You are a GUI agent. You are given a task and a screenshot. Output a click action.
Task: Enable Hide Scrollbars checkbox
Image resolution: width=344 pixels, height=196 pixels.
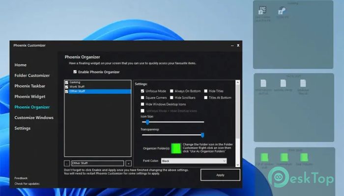click(x=172, y=98)
